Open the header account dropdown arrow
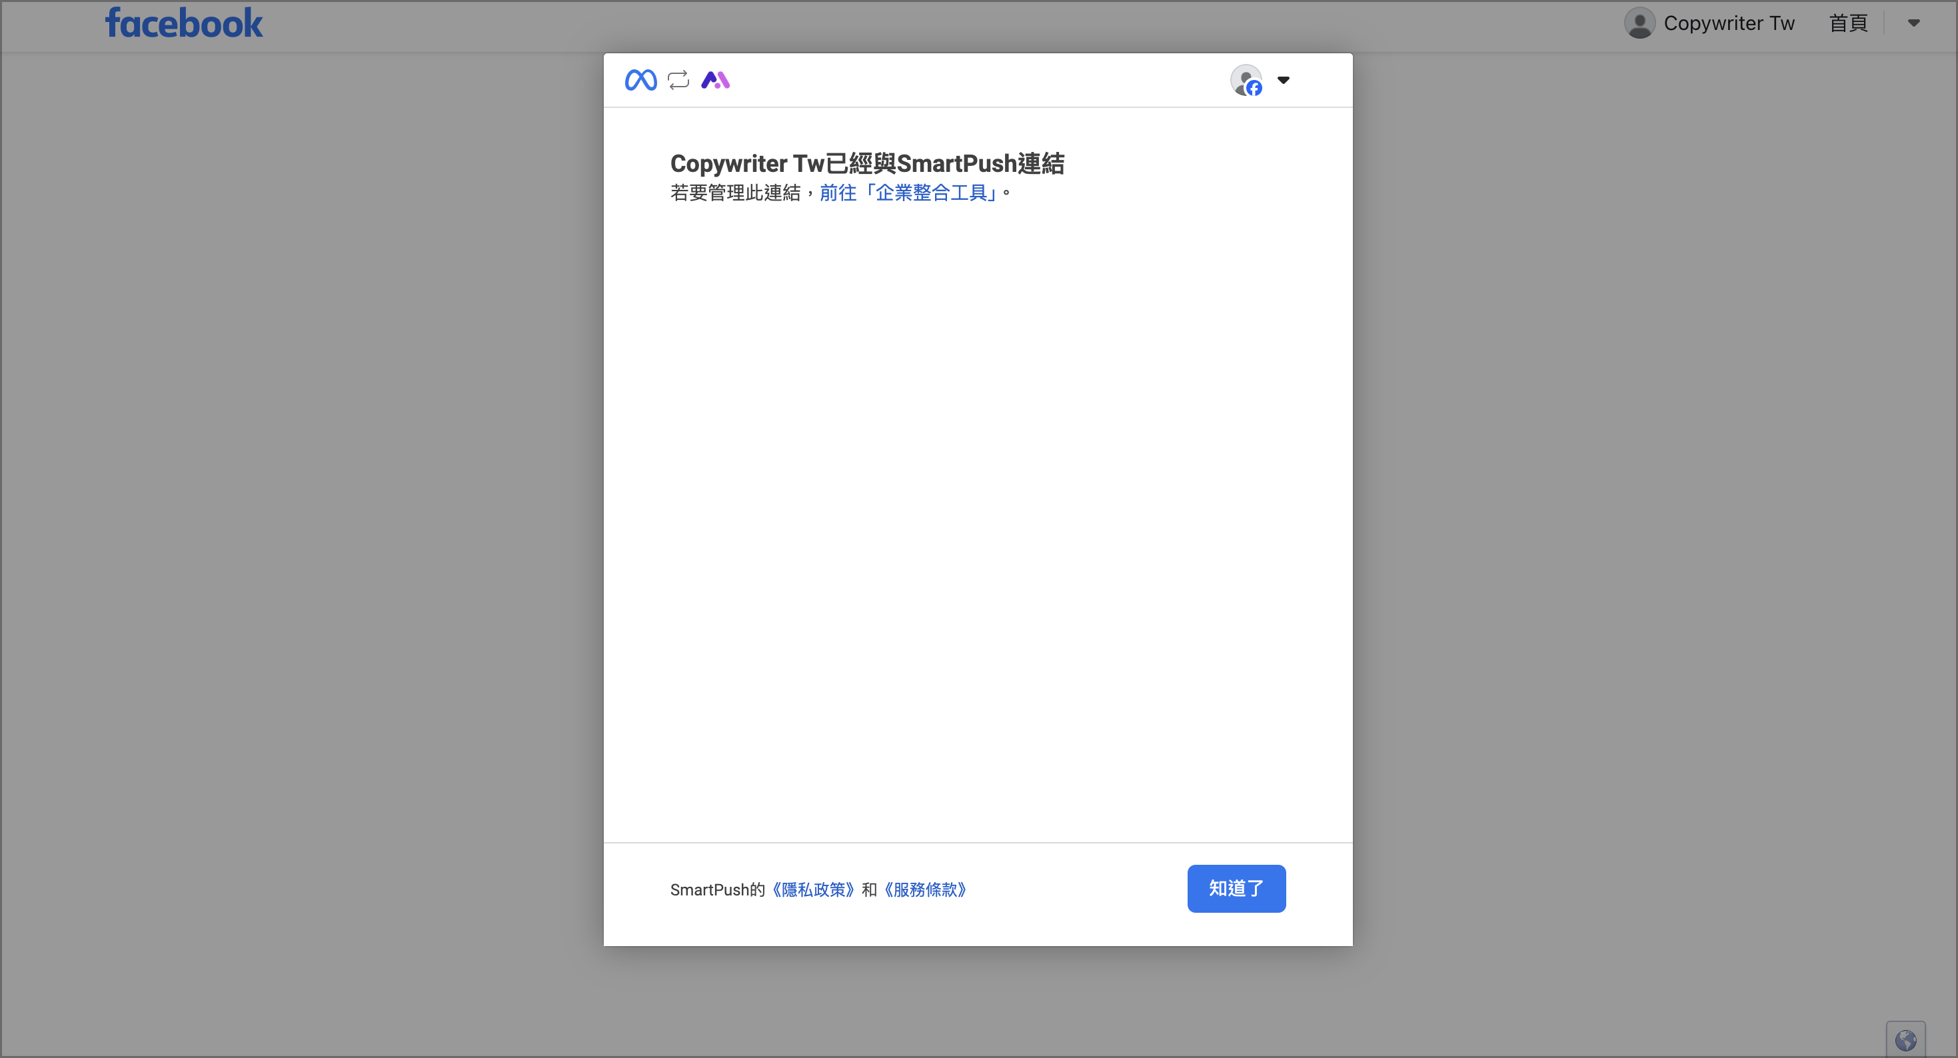 tap(1913, 23)
